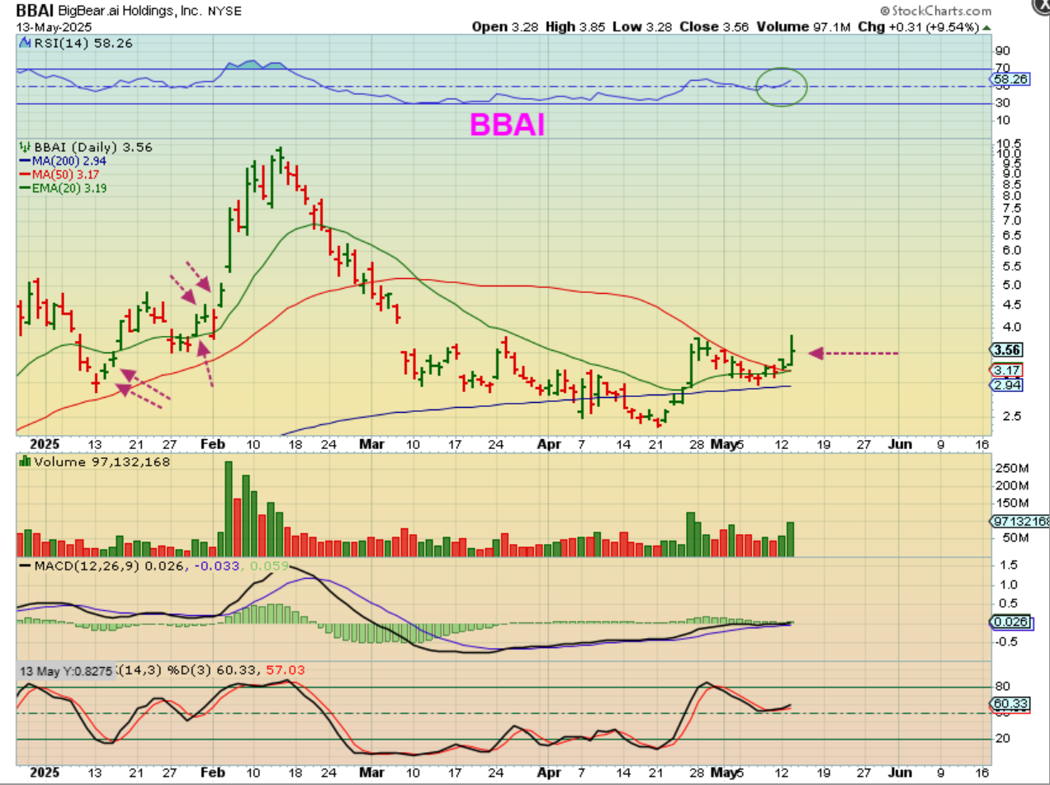
Task: Click the MA(200) 2.94 legend entry
Action: pyautogui.click(x=61, y=160)
